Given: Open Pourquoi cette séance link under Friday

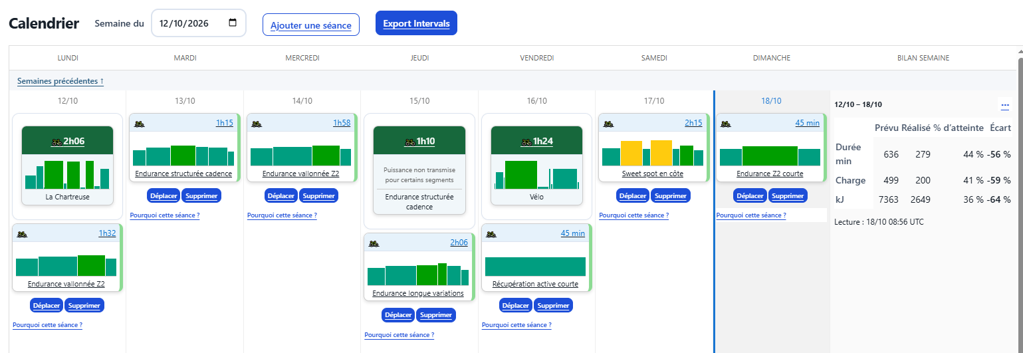Looking at the screenshot, I should [x=516, y=325].
